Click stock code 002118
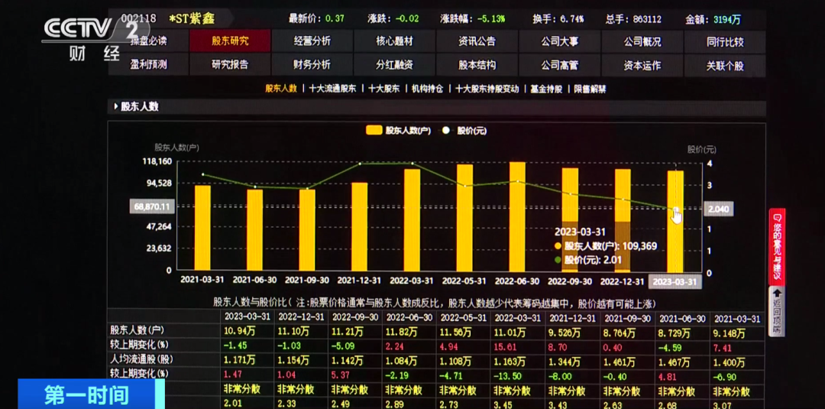 (139, 18)
